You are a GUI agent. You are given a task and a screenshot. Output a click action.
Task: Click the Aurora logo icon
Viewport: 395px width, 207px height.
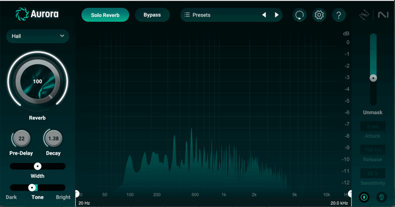[x=22, y=14]
